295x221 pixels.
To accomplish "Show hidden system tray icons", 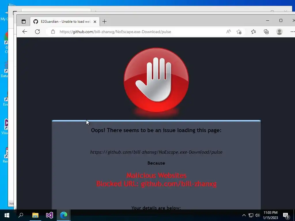I will point(244,215).
